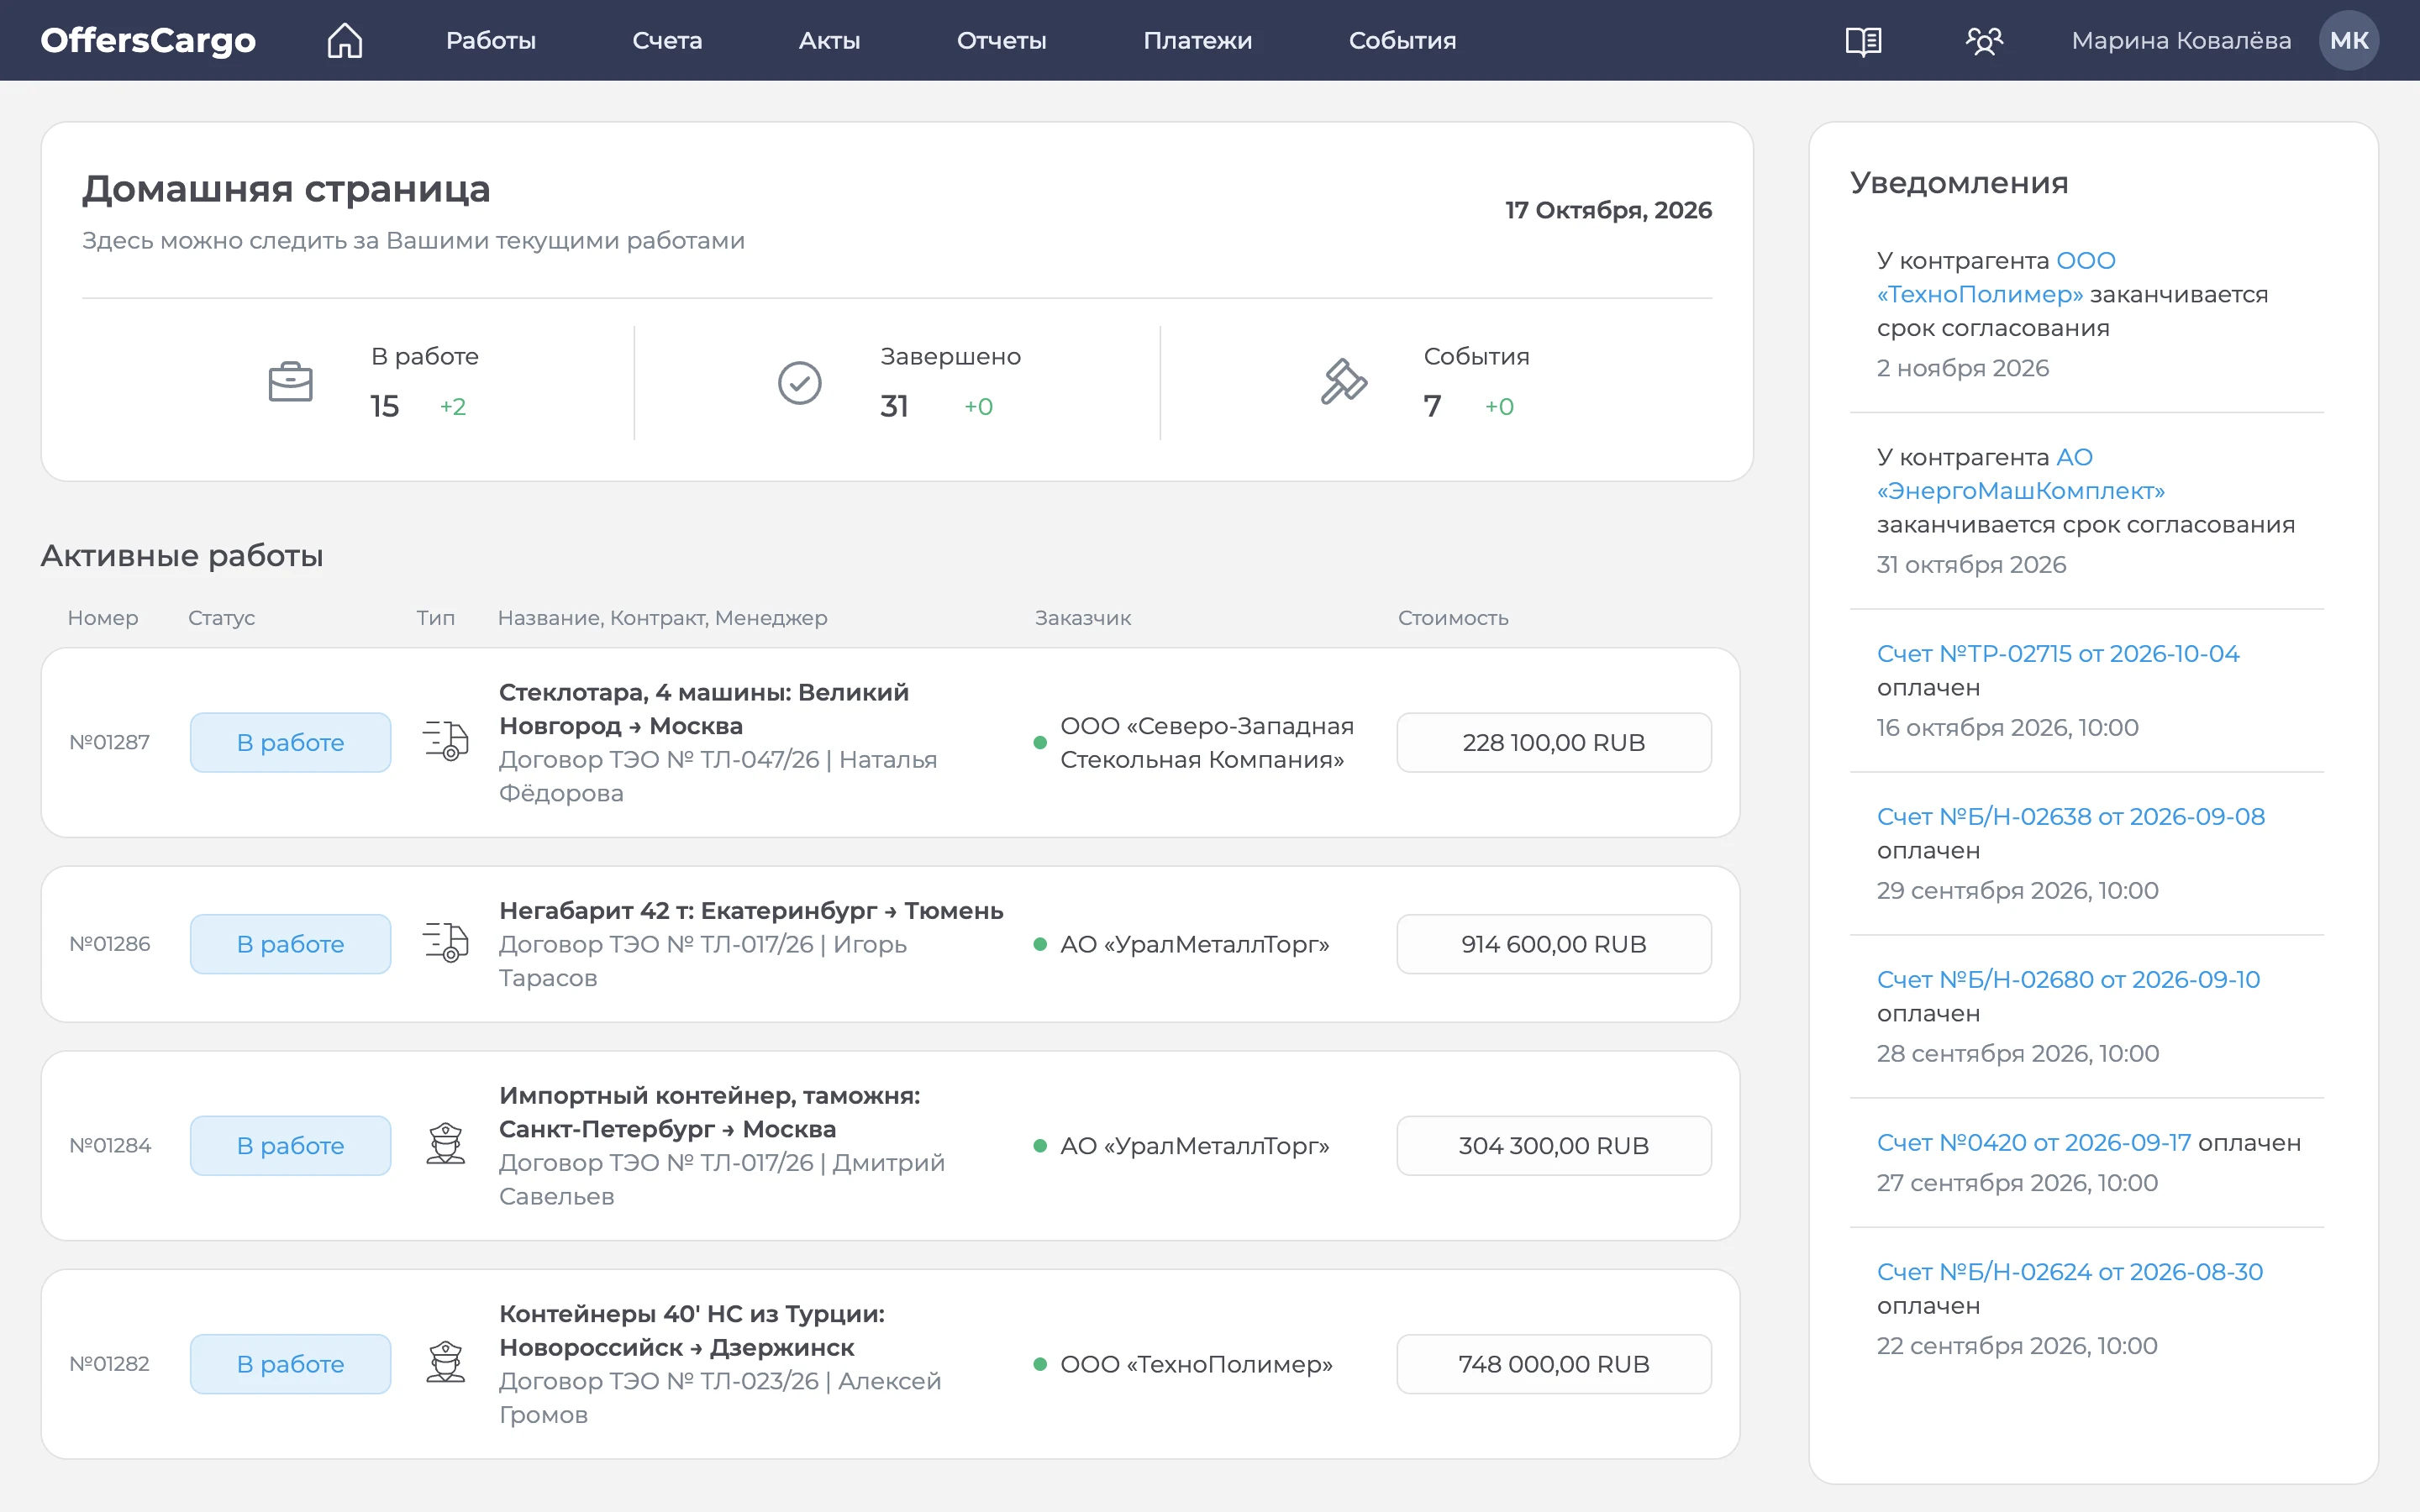Click customs officer icon for job №01284
The height and width of the screenshot is (1512, 2420).
(445, 1144)
